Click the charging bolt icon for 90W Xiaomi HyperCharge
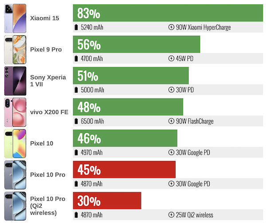The width and height of the screenshot is (266, 223). pos(171,27)
